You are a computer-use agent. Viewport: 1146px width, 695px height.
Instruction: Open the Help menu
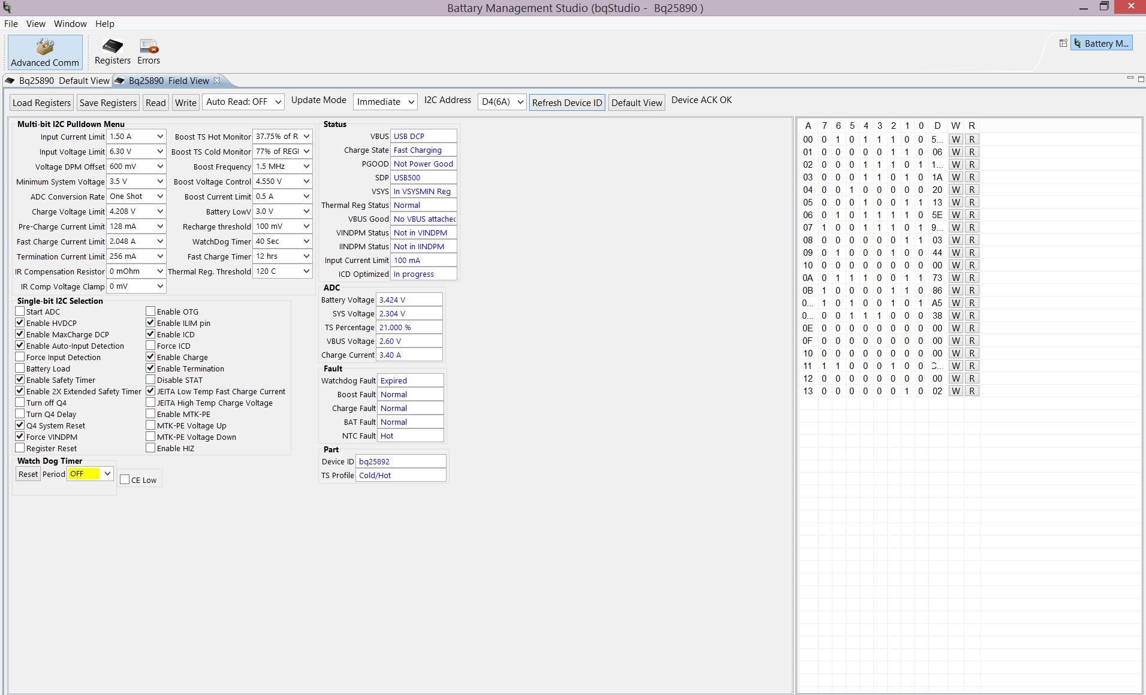pos(104,24)
